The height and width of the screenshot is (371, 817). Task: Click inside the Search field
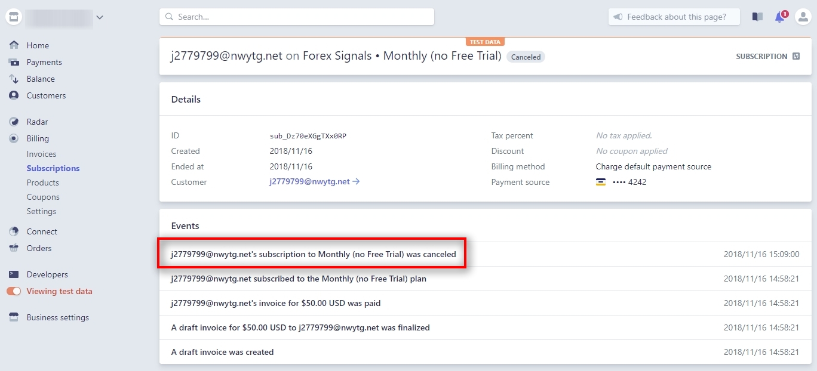point(296,17)
